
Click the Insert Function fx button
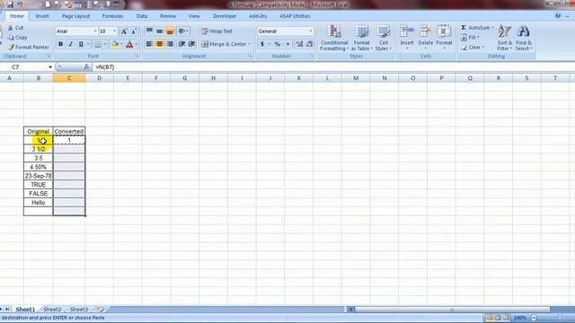(86, 67)
